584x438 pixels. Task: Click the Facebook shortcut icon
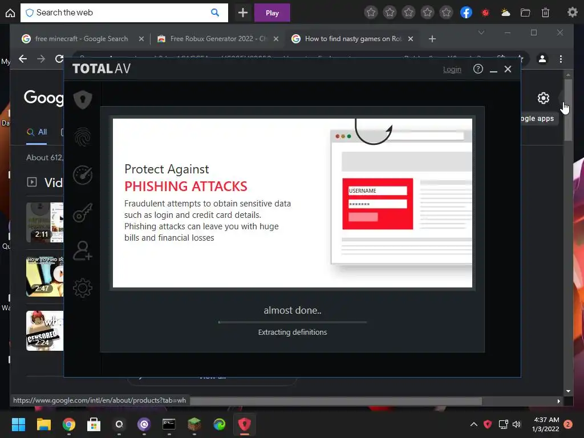point(466,13)
